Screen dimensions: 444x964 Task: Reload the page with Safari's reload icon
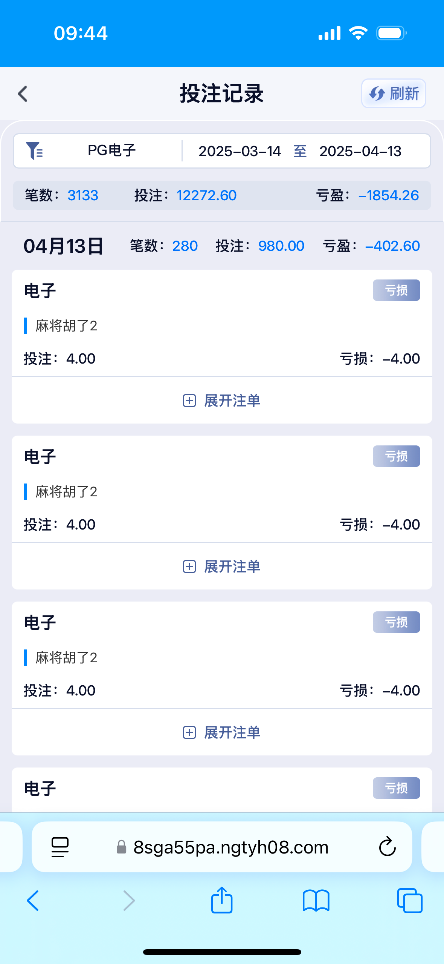387,847
